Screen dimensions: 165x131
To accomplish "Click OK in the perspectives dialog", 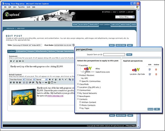I will click(157, 109).
